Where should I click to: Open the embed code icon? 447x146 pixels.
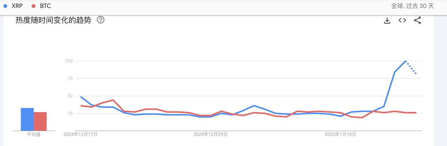coord(402,20)
